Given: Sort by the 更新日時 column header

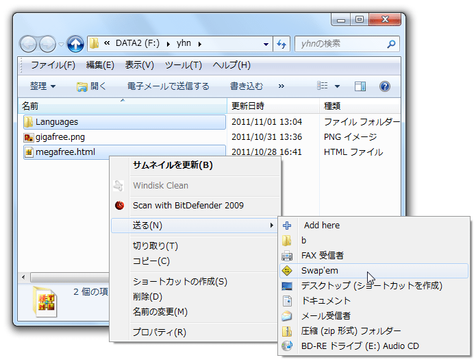Looking at the screenshot, I should 273,106.
